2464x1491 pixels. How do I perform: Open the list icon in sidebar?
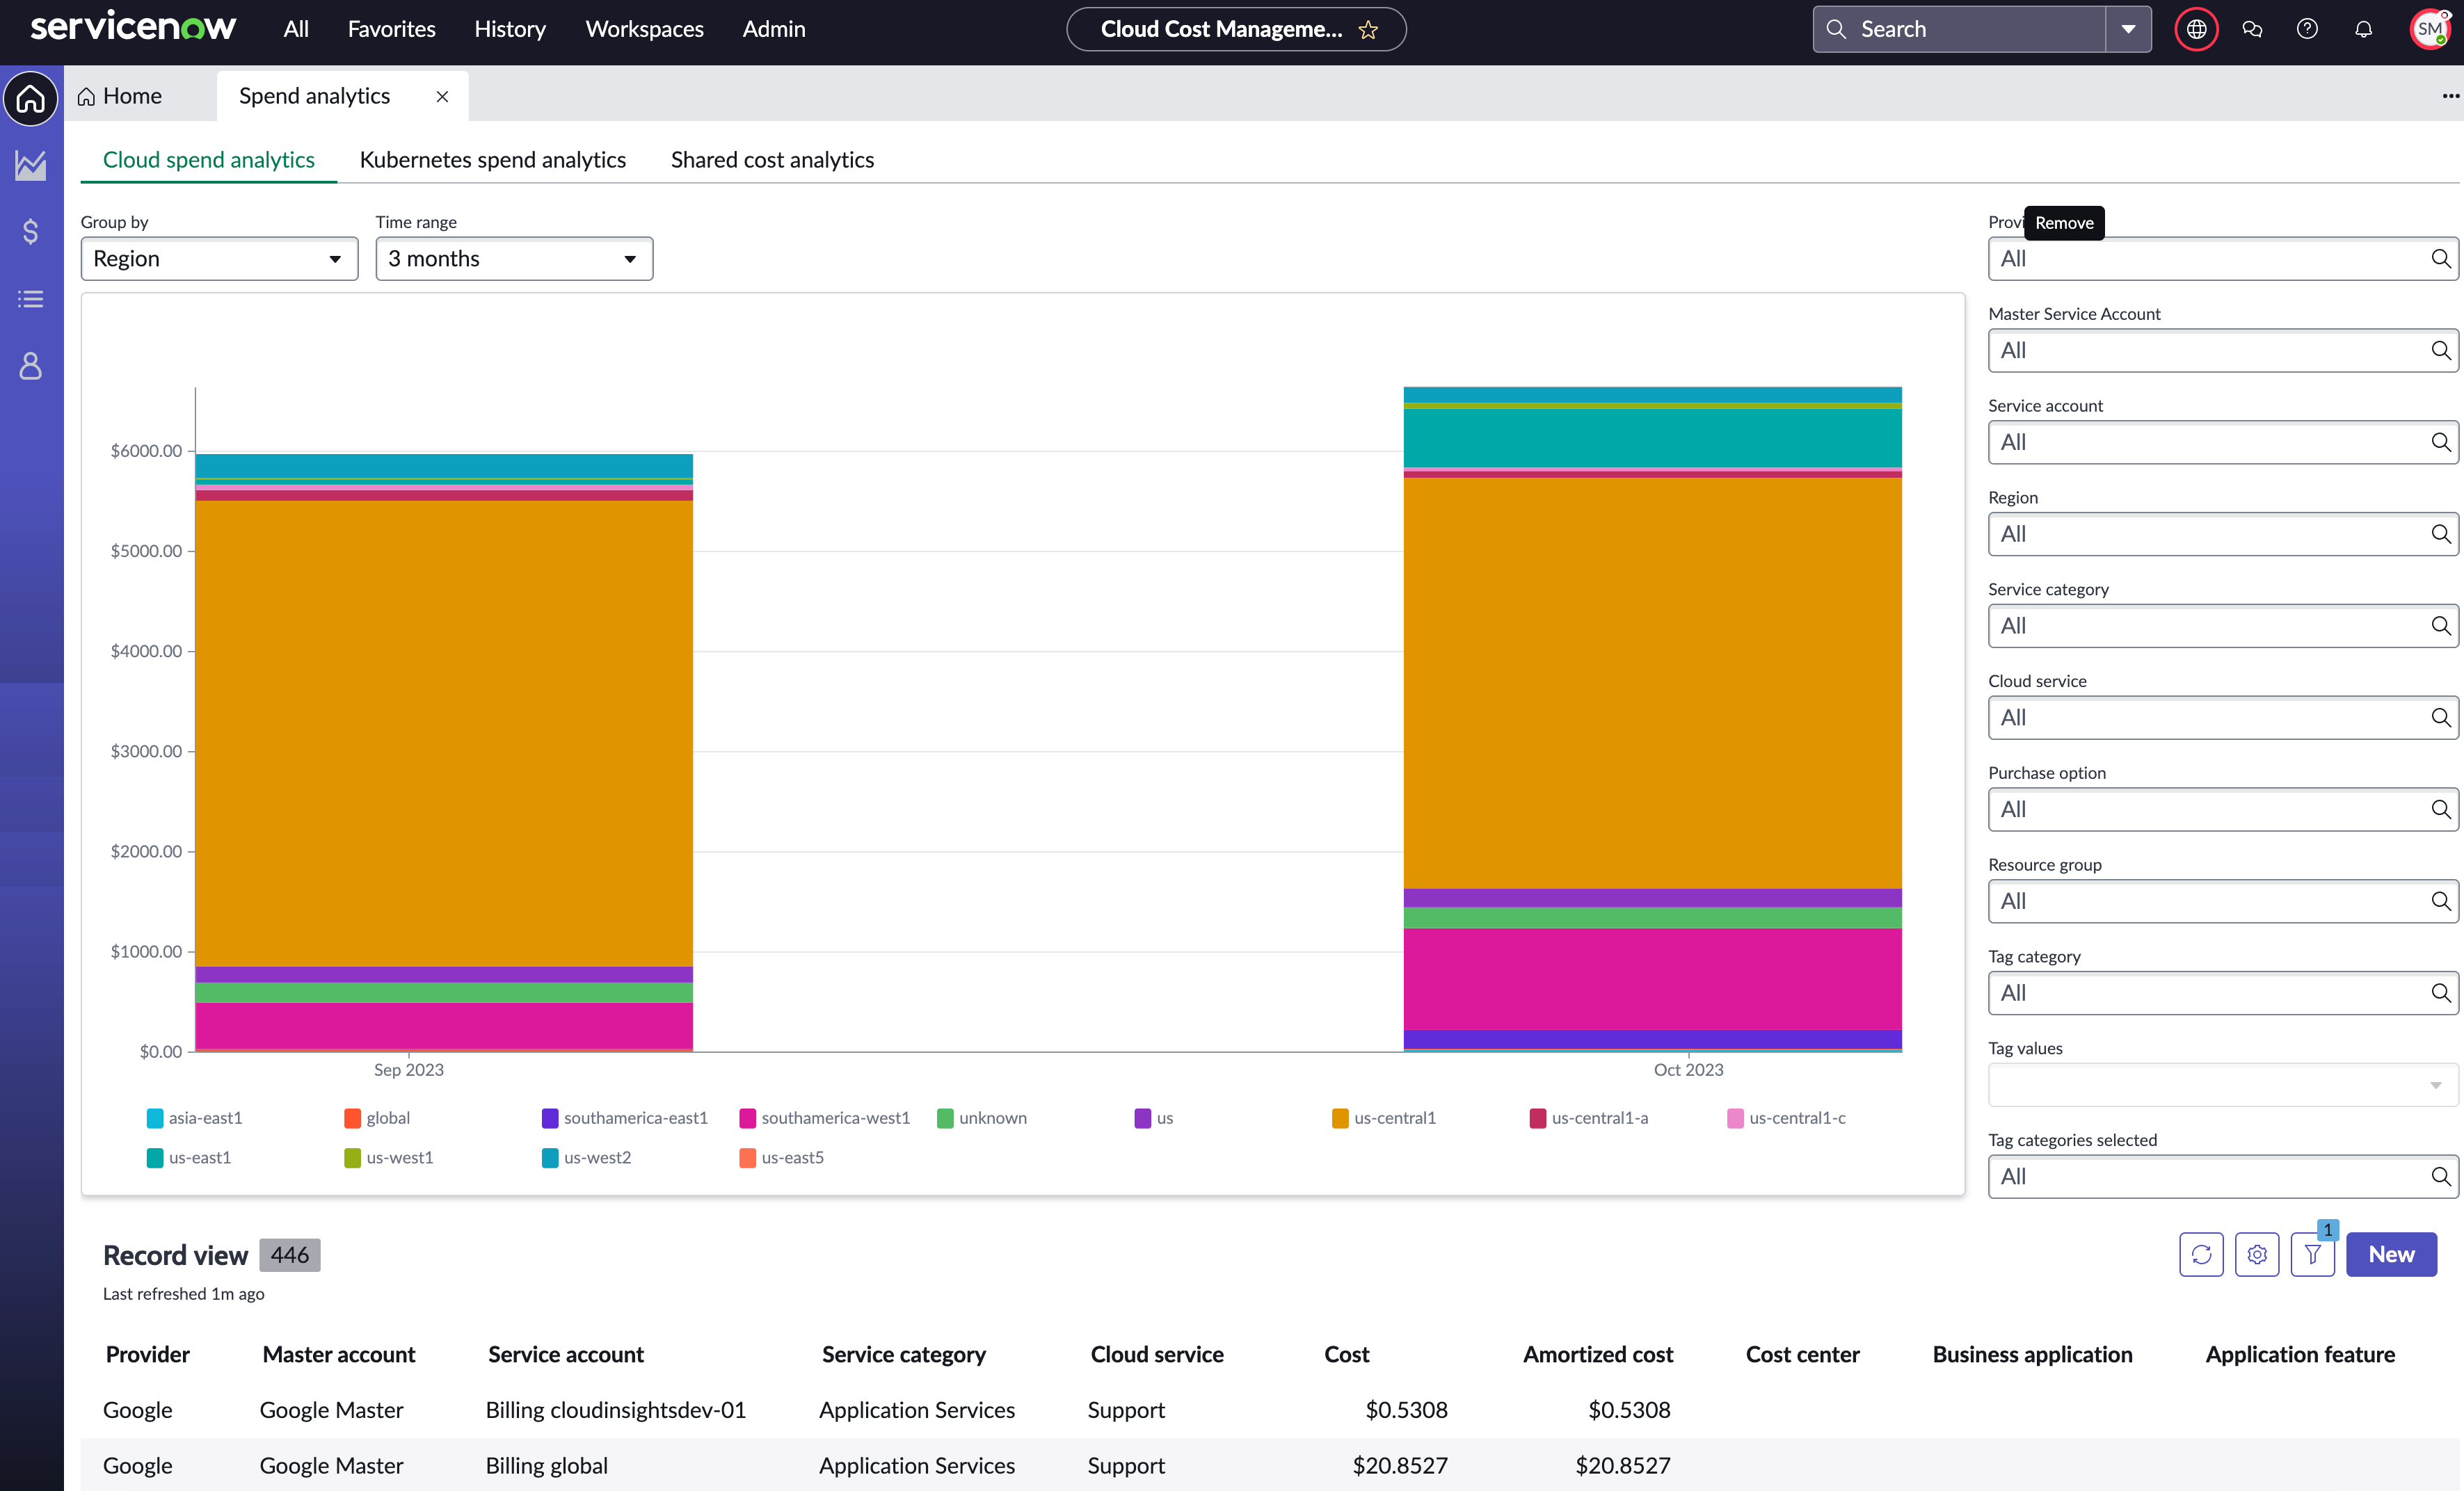coord(31,298)
